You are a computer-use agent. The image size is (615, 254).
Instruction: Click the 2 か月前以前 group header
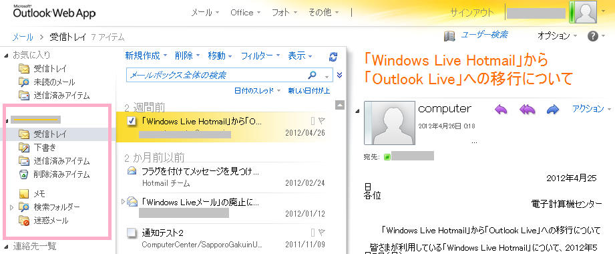coord(154,158)
